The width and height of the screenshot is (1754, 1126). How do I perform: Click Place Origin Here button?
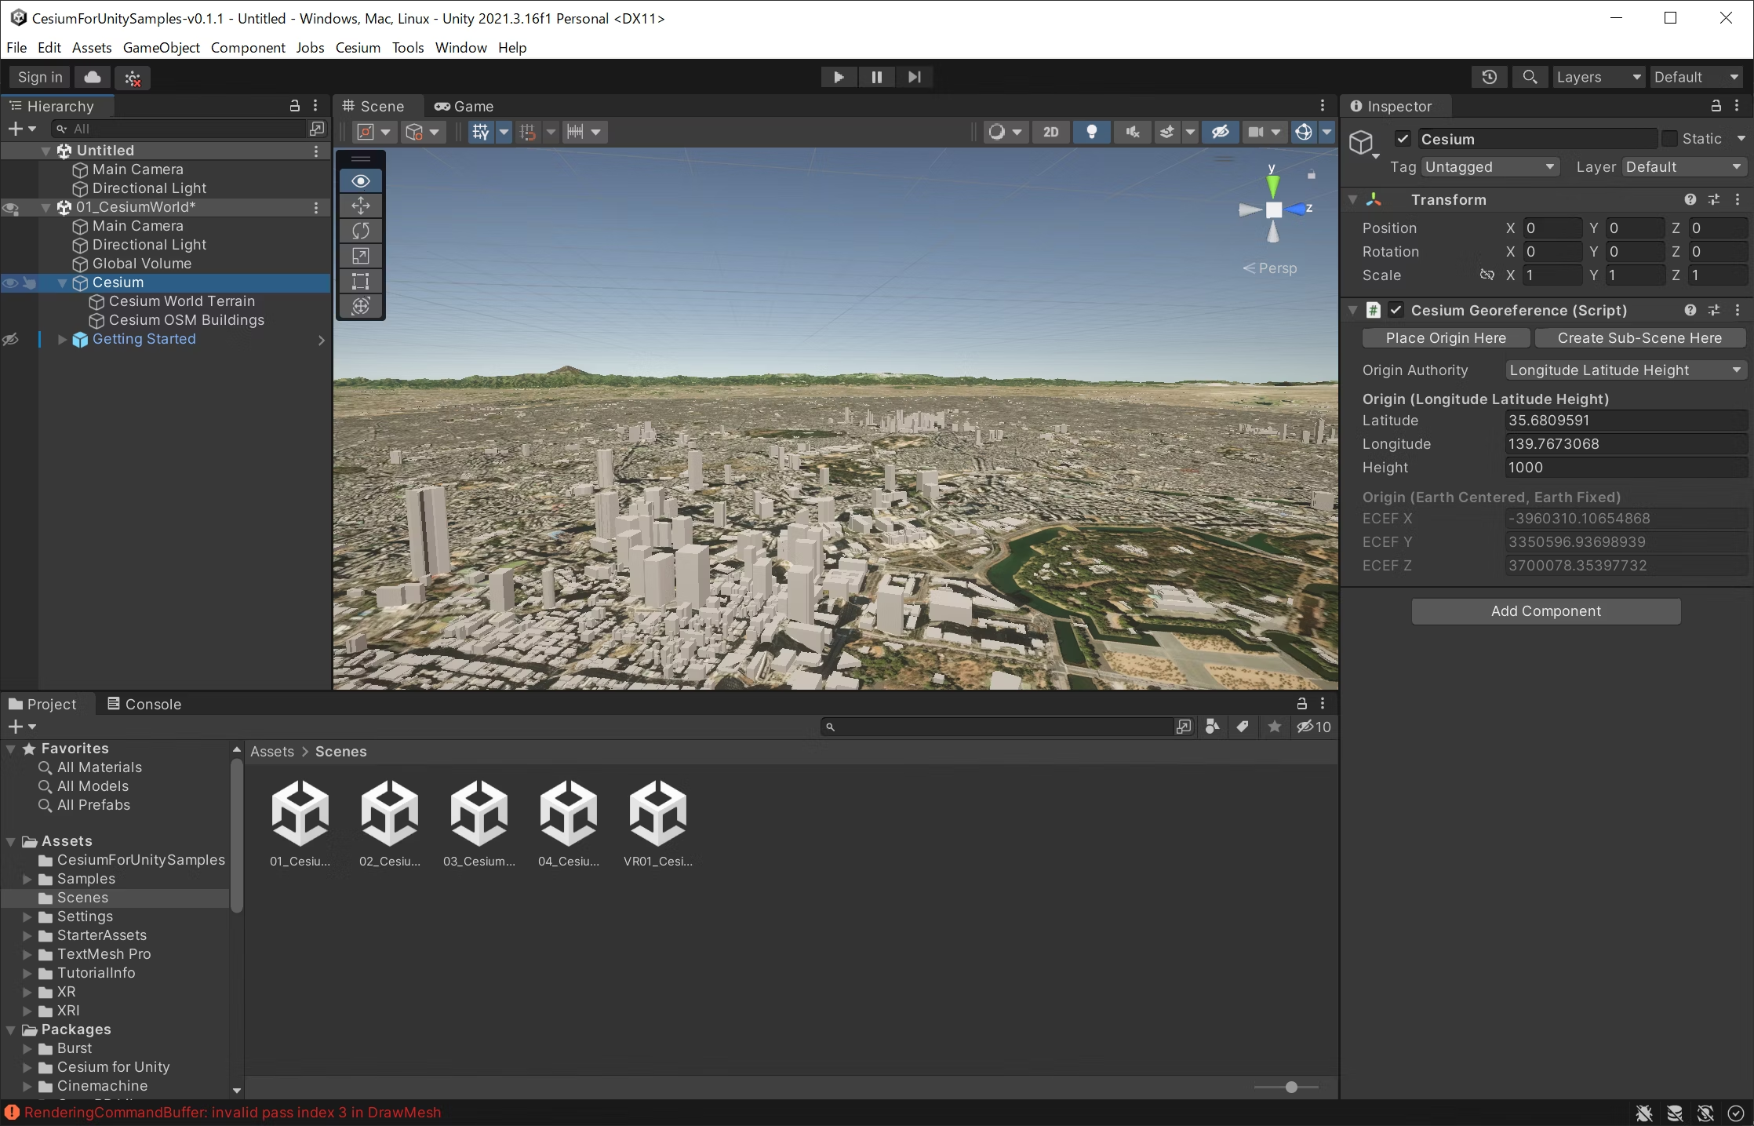tap(1446, 338)
